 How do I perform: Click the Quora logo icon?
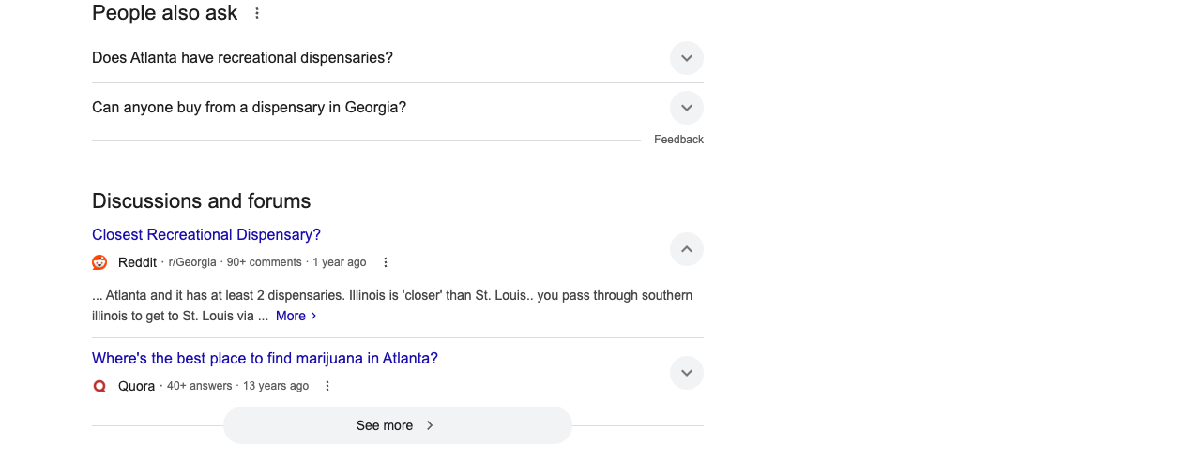99,386
